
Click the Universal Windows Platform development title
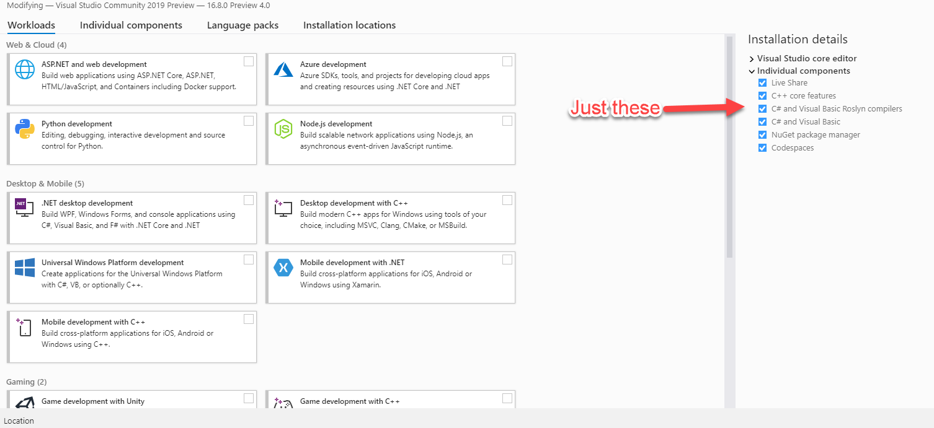click(113, 263)
